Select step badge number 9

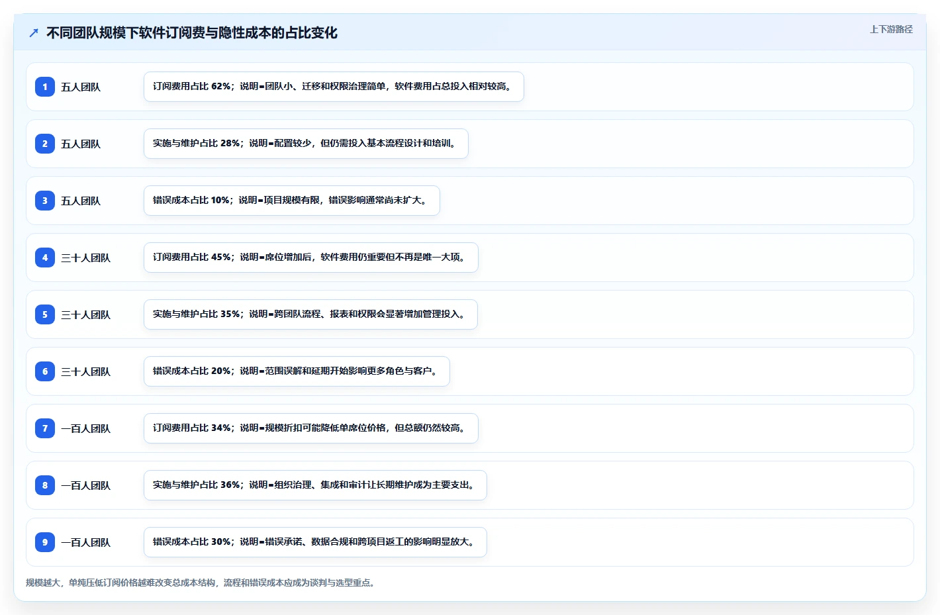[45, 542]
